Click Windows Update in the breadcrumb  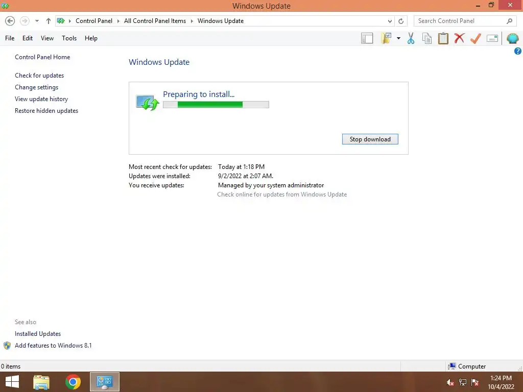point(221,20)
